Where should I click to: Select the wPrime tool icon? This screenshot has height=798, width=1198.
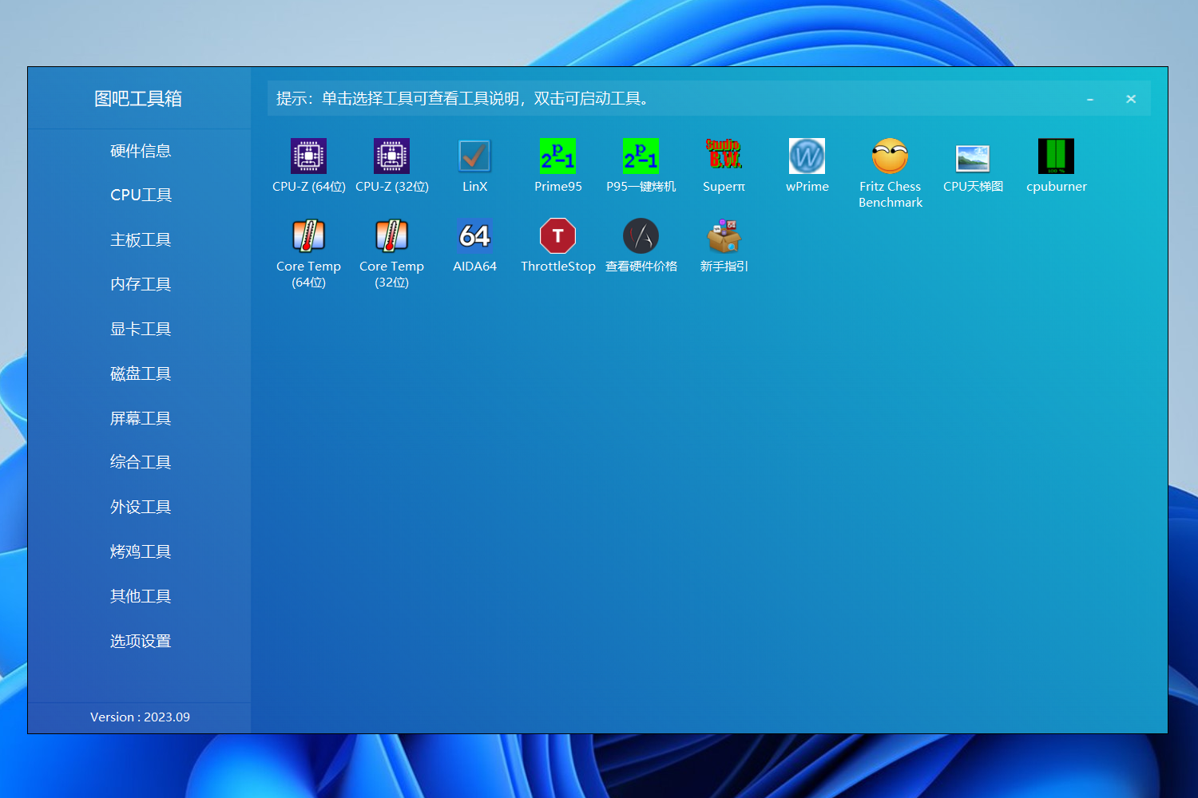tap(807, 156)
